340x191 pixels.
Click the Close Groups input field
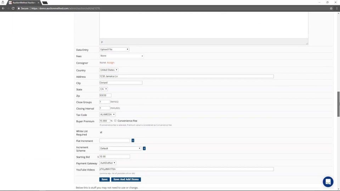click(104, 102)
